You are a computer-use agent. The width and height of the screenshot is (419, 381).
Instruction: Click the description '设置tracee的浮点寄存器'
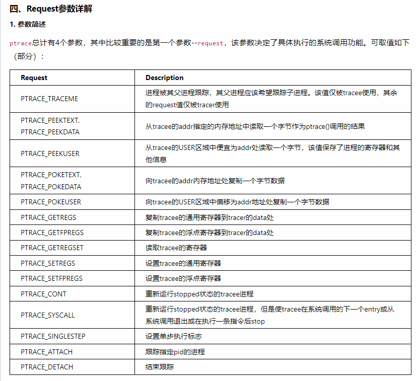coord(183,278)
